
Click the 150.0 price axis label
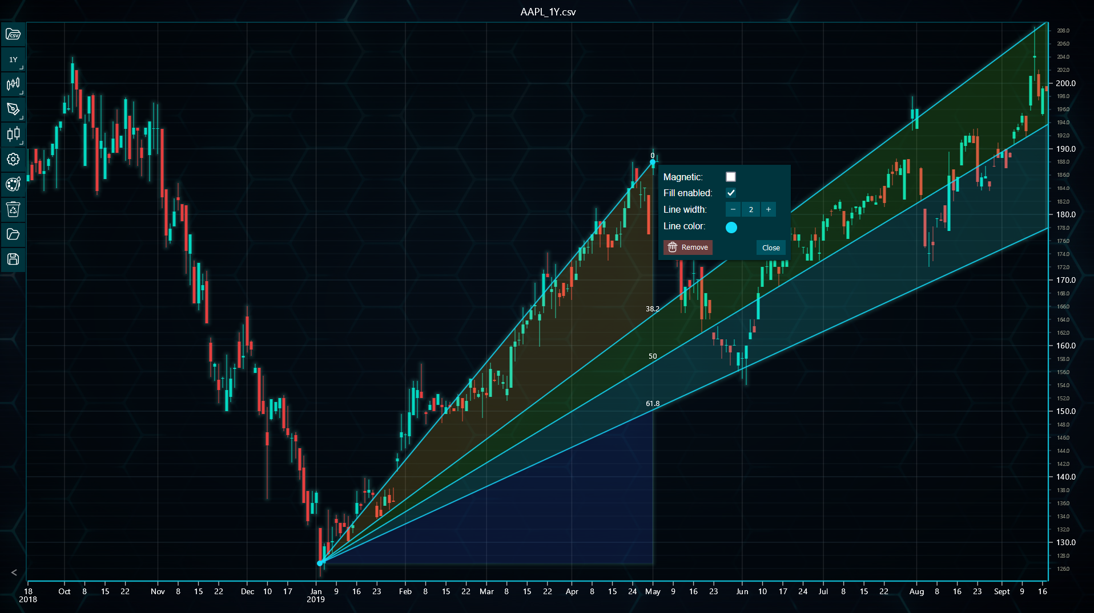point(1065,411)
